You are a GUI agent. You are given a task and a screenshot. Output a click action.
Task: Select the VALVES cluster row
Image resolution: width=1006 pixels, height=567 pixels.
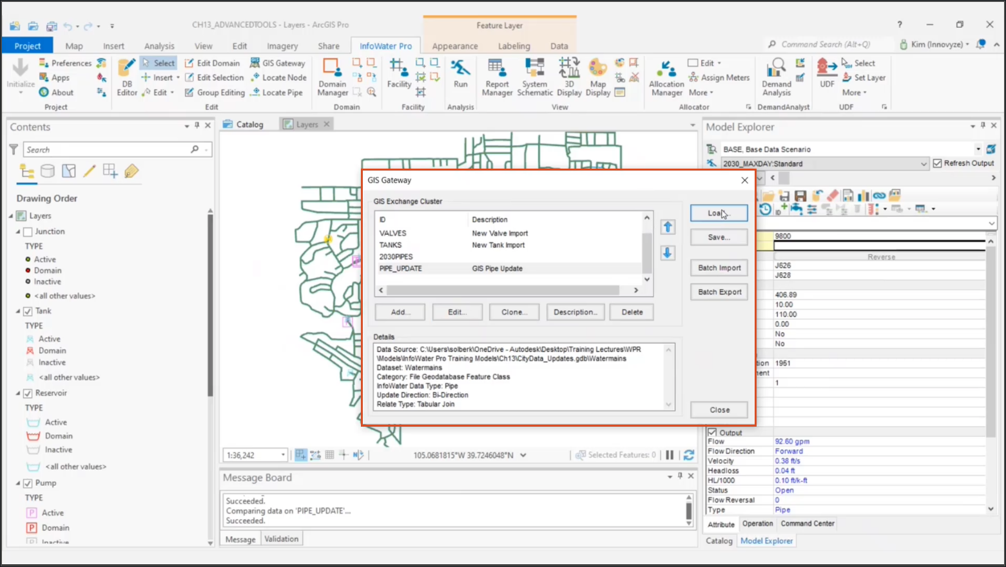pos(509,234)
